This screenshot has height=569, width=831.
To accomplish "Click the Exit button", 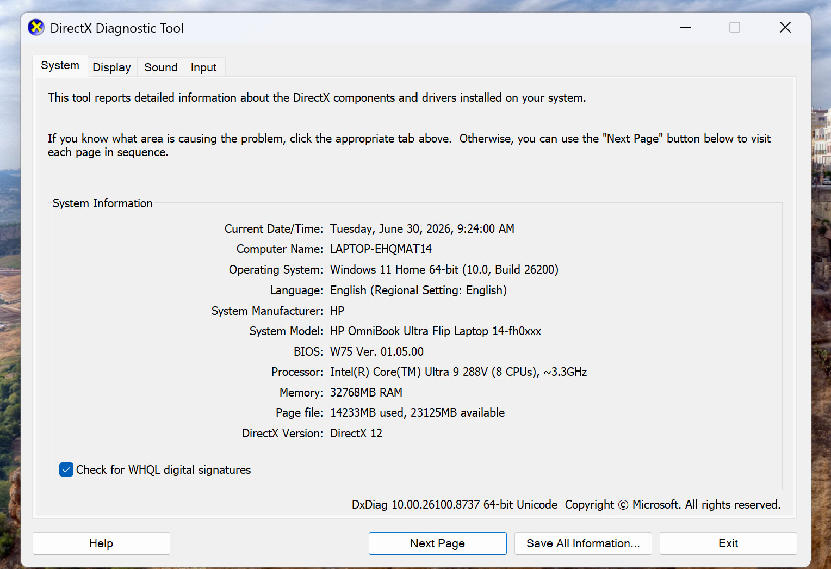I will (x=728, y=543).
